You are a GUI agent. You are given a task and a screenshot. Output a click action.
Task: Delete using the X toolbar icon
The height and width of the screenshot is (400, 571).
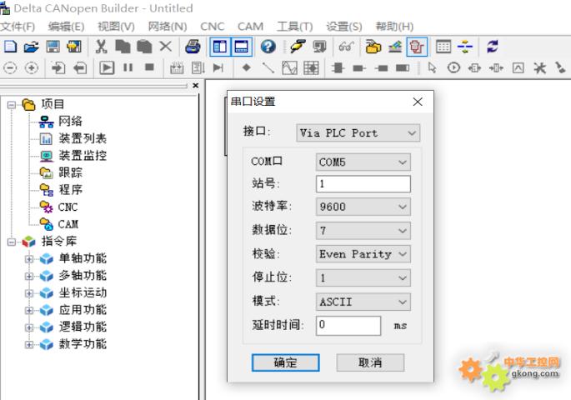(166, 47)
